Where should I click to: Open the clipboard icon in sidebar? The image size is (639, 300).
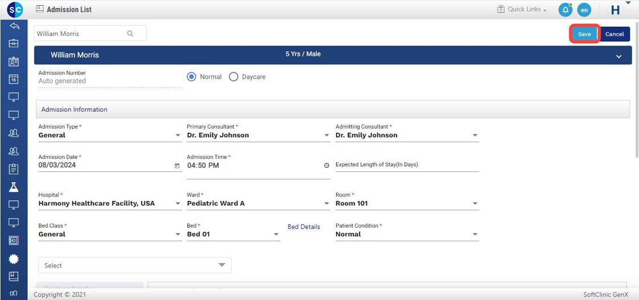coord(14,169)
